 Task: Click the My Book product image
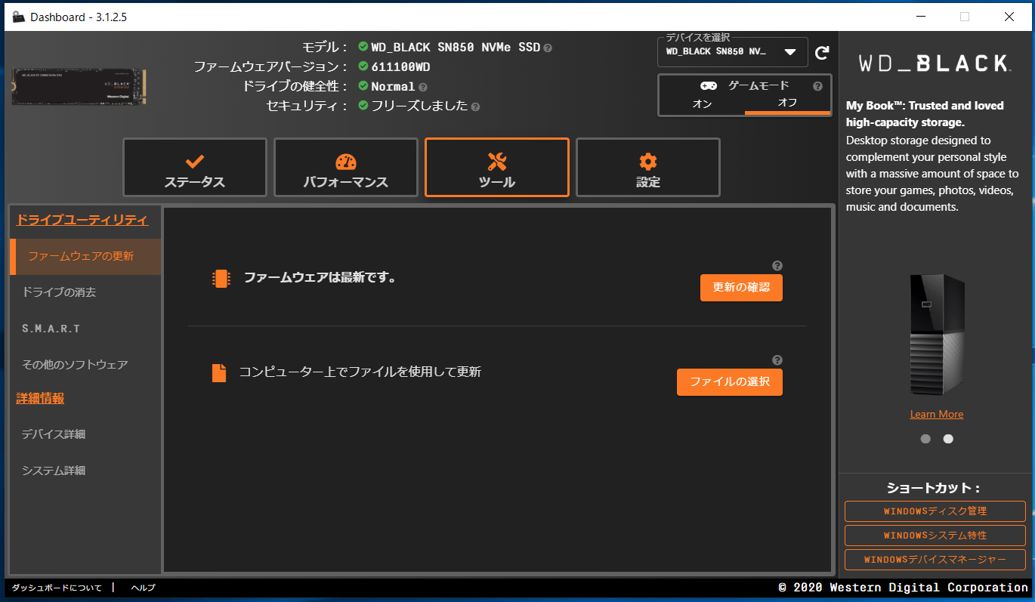point(937,334)
